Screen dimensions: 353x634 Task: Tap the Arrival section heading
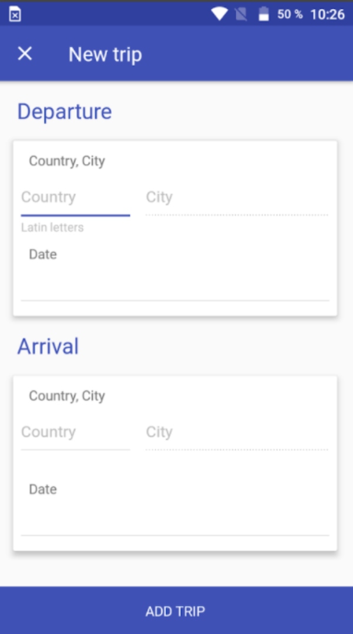coord(48,346)
